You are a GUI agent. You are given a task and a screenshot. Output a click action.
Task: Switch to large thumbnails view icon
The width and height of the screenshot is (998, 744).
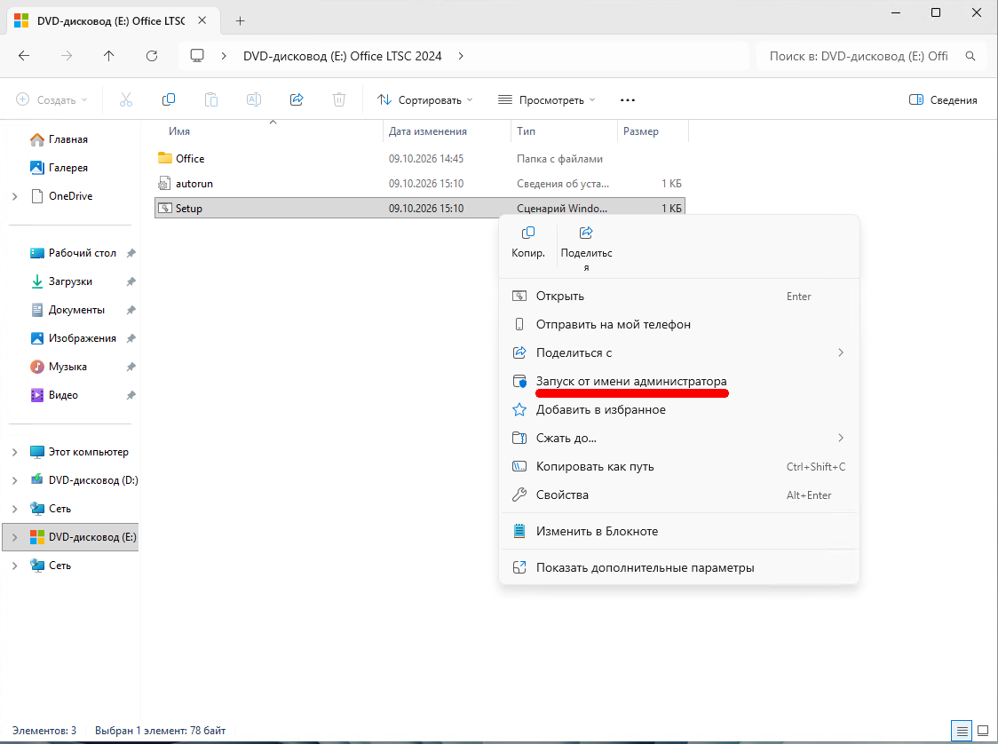tap(984, 731)
